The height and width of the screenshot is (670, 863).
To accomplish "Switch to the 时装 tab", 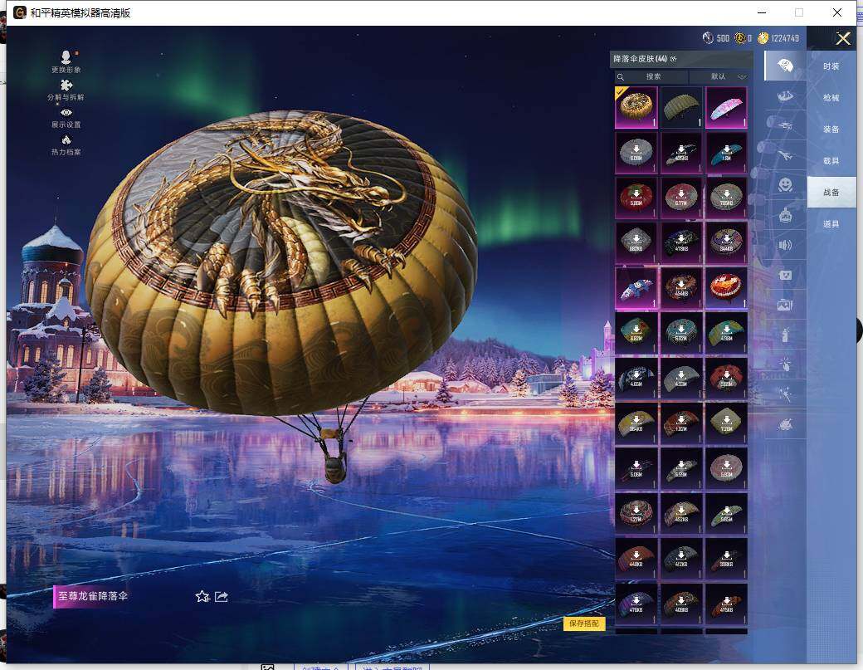I will pos(831,66).
